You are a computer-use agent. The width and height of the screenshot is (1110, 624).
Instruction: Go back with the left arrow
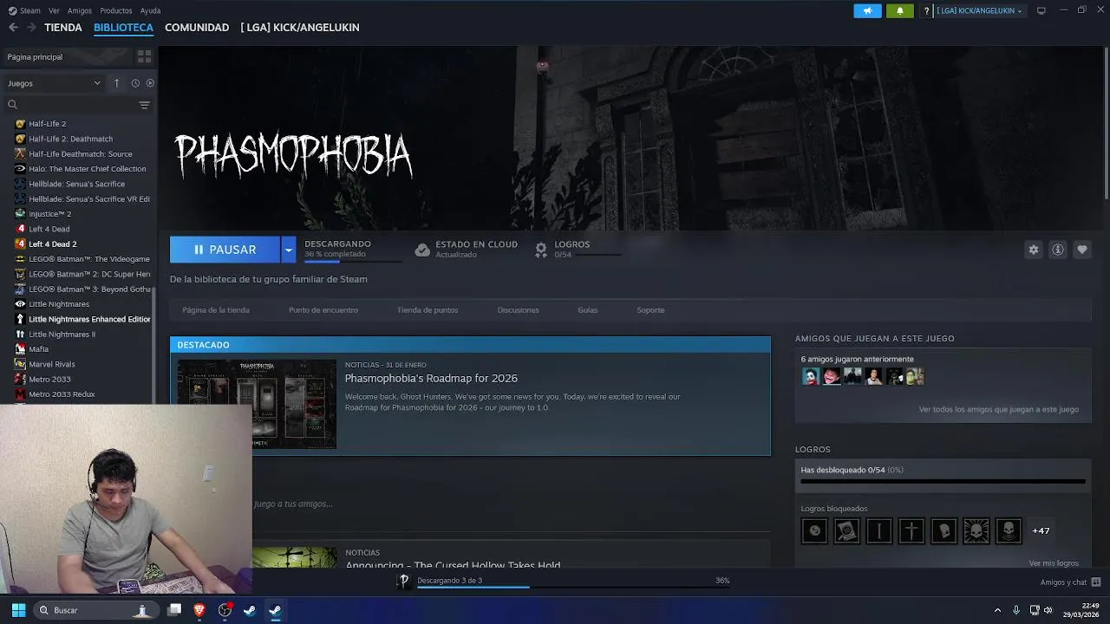(13, 27)
